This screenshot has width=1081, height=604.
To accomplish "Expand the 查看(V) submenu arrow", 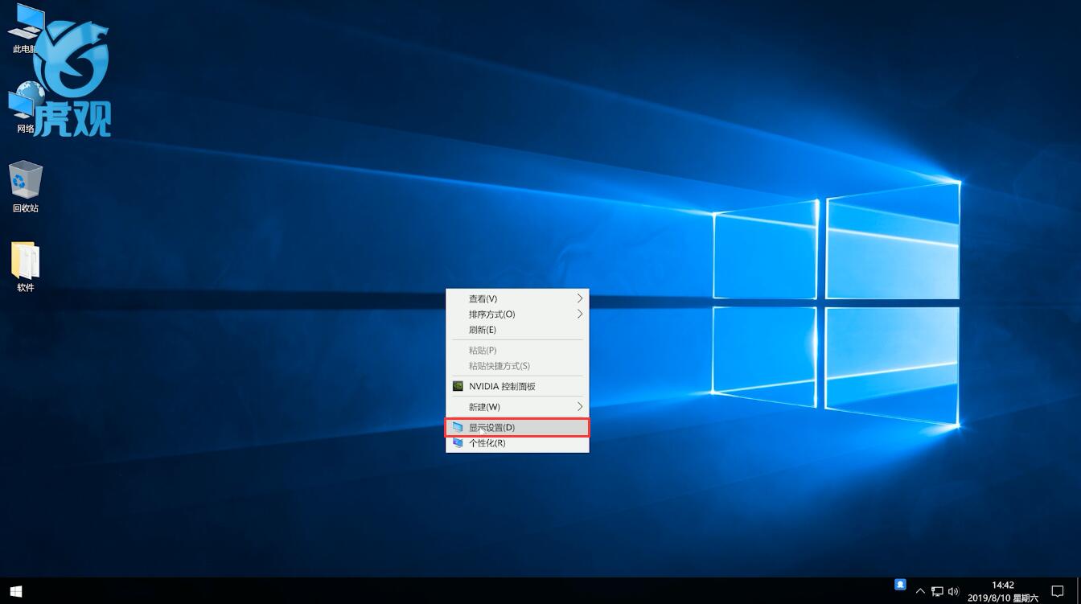I will coord(580,298).
